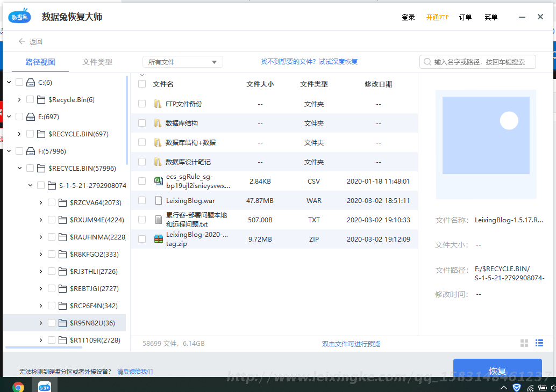Image resolution: width=556 pixels, height=392 pixels.
Task: Click the 试试深度恢复 deep recovery link
Action: (338, 62)
